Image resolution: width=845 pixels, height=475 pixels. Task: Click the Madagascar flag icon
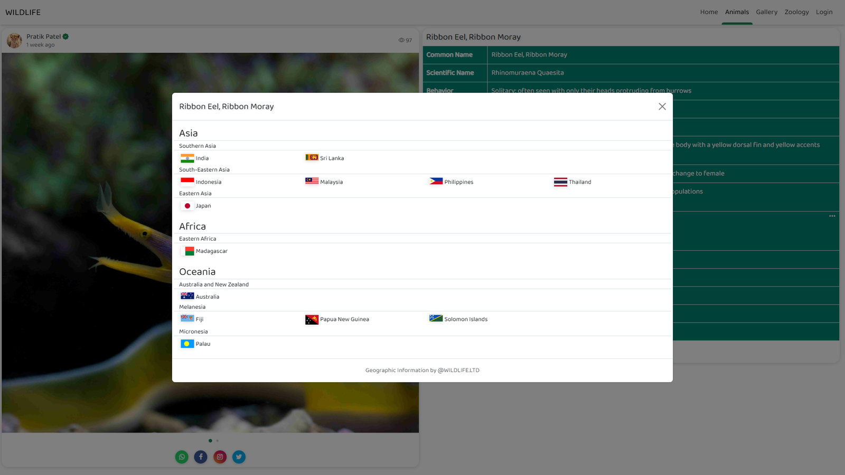[x=187, y=251]
